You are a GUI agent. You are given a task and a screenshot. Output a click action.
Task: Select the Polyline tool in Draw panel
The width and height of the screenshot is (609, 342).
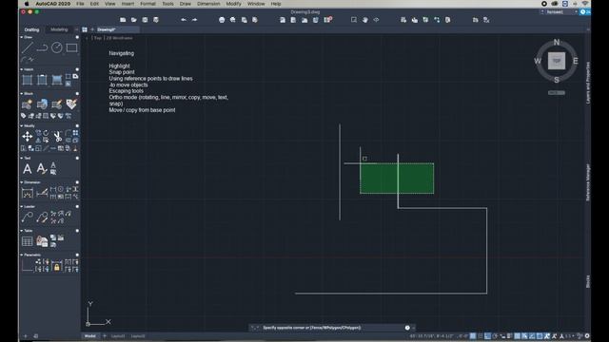[x=42, y=48]
